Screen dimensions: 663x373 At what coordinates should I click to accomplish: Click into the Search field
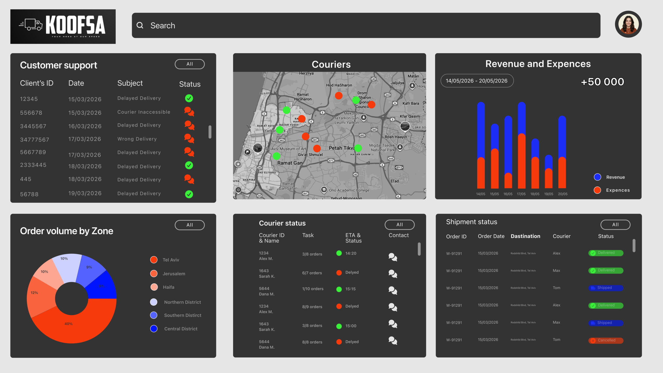point(366,25)
